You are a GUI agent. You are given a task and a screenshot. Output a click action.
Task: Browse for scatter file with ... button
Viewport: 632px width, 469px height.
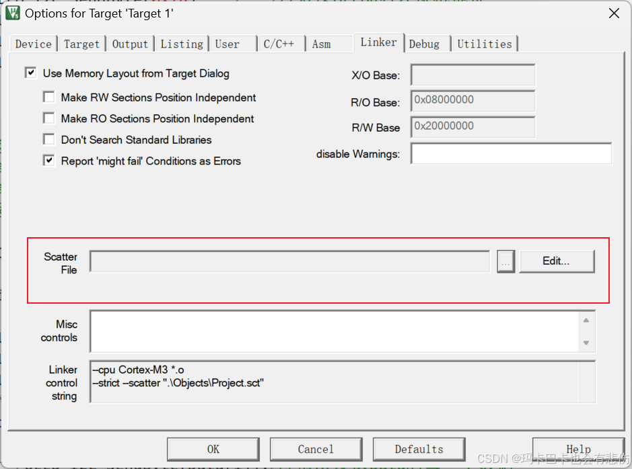pos(506,262)
